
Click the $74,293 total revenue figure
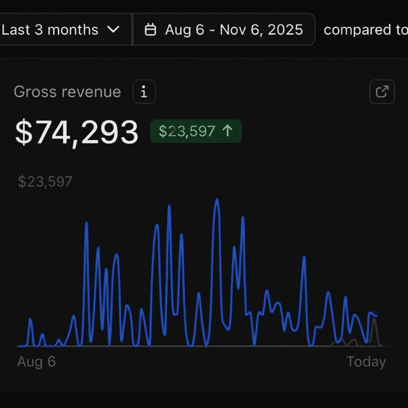(77, 132)
